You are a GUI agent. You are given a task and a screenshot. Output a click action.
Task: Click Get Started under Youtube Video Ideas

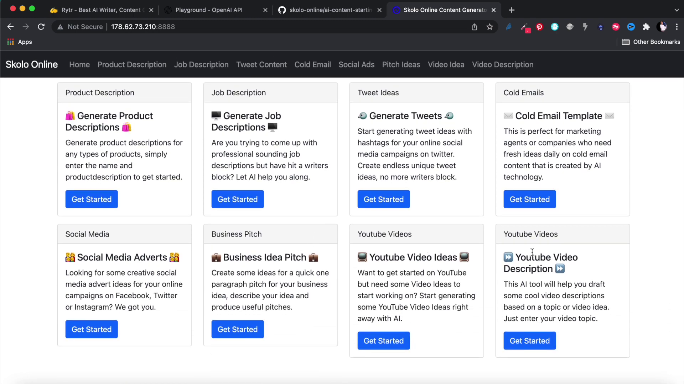[x=383, y=341]
